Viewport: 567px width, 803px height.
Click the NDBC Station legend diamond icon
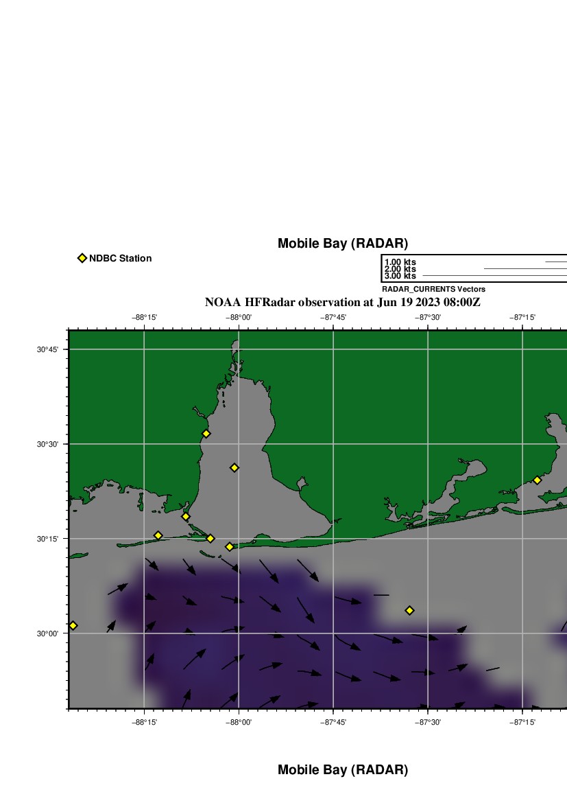click(x=82, y=258)
